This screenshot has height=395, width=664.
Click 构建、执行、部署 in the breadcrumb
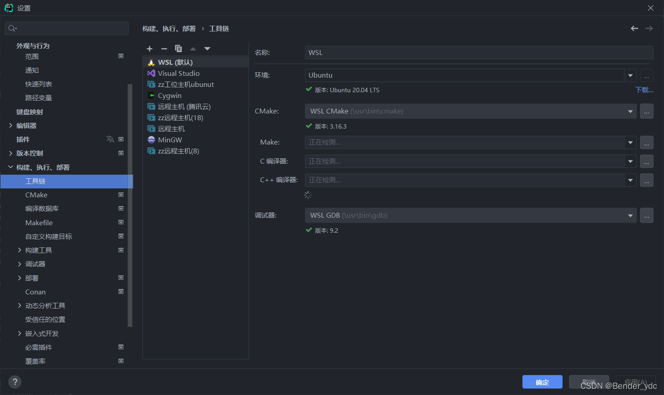tap(169, 28)
